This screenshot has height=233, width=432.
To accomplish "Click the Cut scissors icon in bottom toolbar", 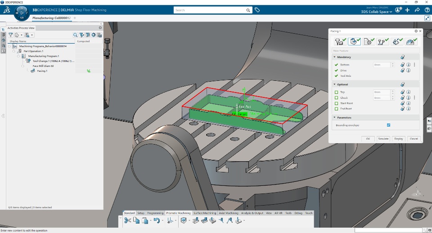I will click(127, 220).
